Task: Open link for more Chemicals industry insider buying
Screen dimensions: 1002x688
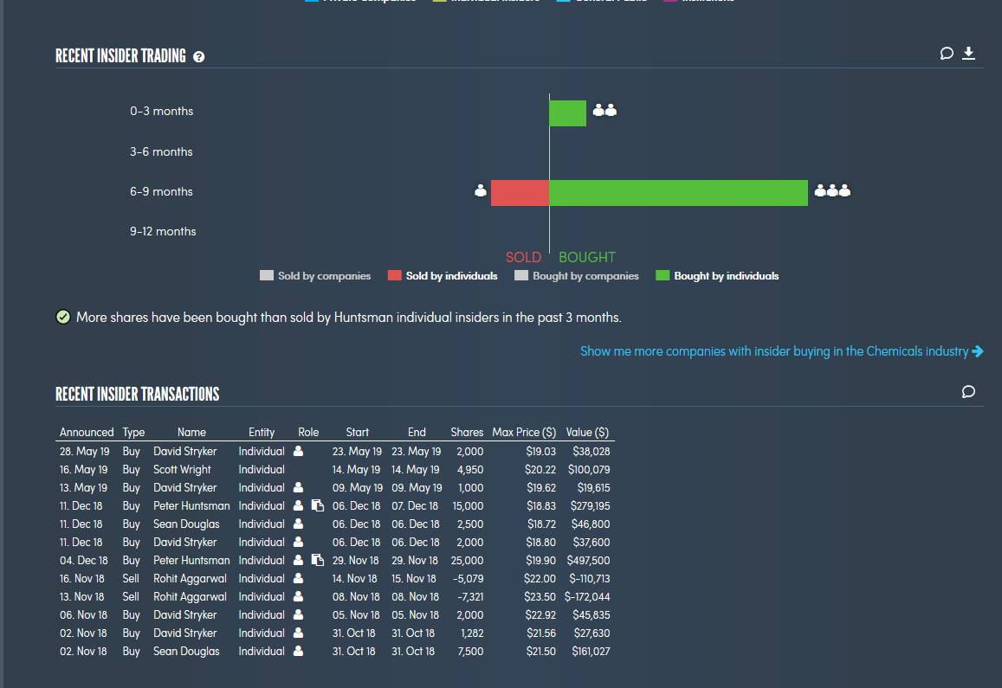Action: [x=781, y=351]
